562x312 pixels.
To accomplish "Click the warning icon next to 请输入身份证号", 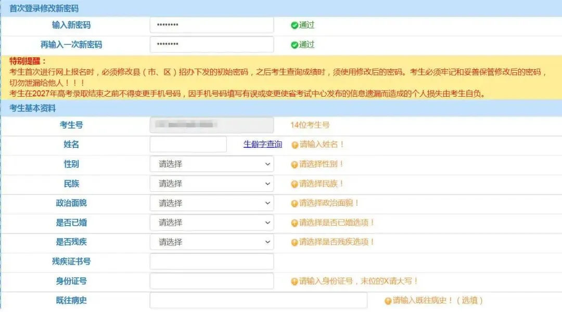I will pyautogui.click(x=295, y=281).
